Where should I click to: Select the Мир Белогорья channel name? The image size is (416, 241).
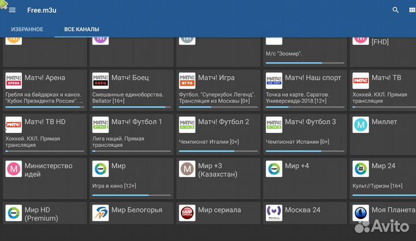(136, 210)
